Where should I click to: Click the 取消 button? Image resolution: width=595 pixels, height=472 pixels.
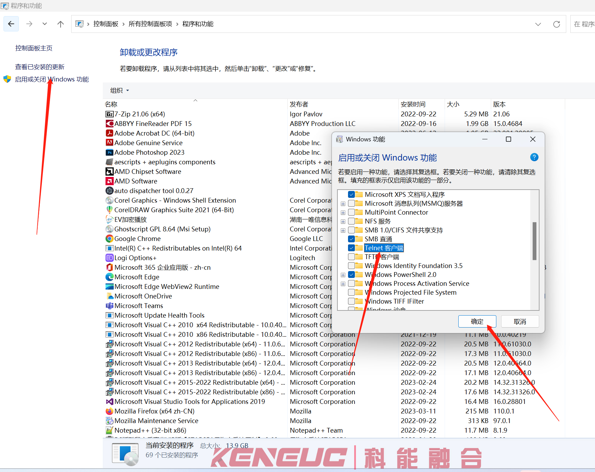pos(520,321)
